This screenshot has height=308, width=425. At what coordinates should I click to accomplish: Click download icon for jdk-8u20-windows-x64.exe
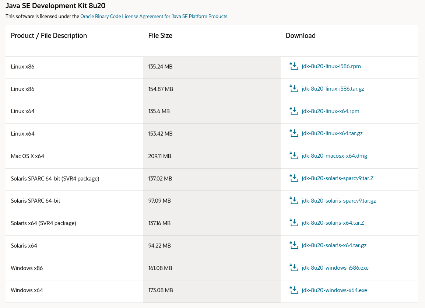click(x=294, y=290)
